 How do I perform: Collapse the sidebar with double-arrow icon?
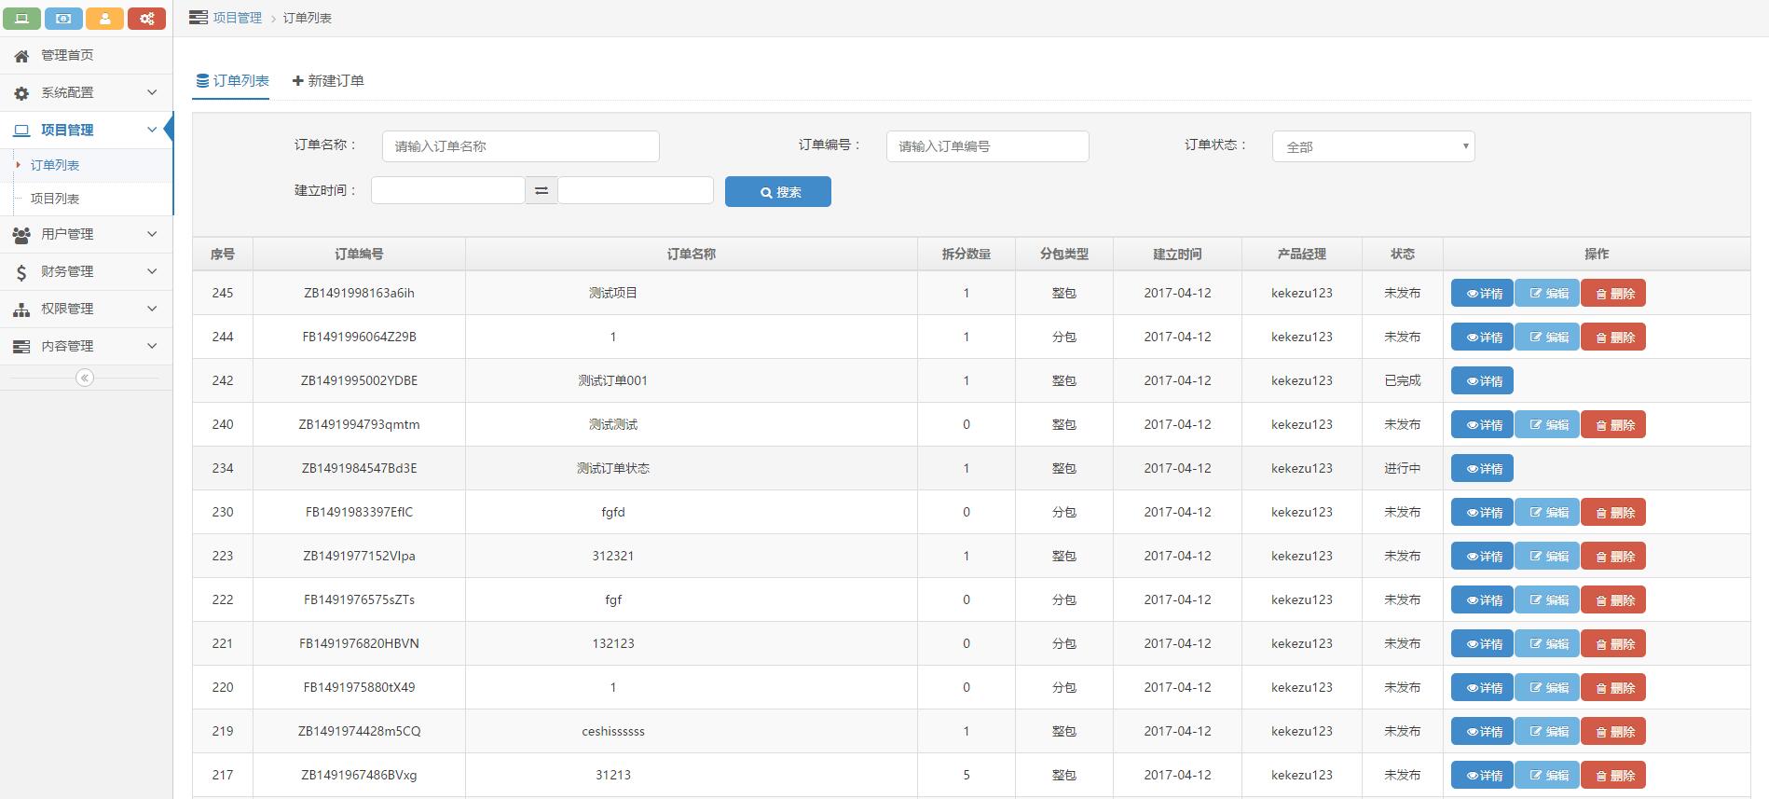tap(85, 378)
